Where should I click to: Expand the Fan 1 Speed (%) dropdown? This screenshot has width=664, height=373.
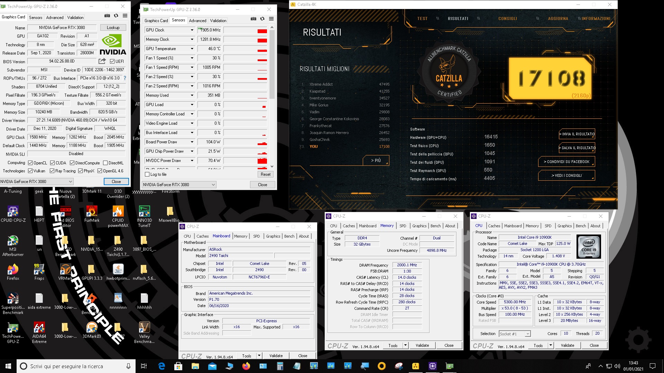(x=192, y=58)
